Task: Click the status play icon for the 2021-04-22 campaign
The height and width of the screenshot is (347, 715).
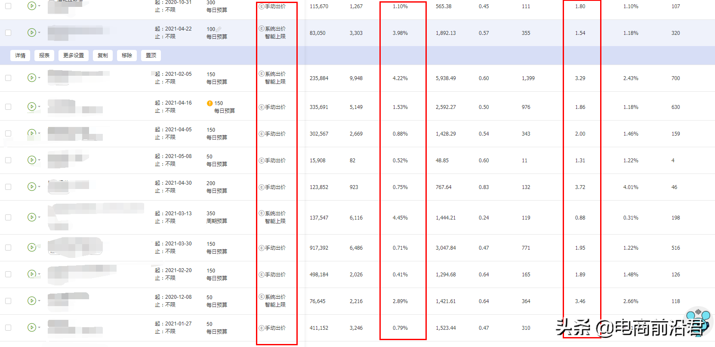Action: click(31, 32)
